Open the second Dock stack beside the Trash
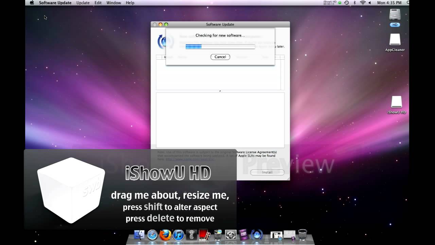 (290, 235)
